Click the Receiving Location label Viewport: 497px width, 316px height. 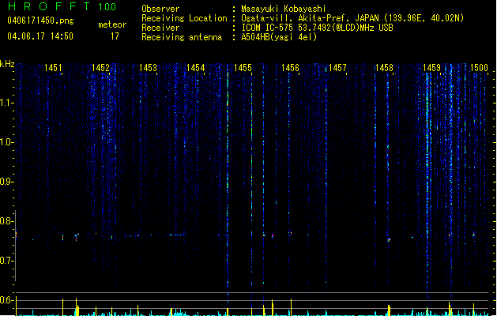(x=184, y=18)
